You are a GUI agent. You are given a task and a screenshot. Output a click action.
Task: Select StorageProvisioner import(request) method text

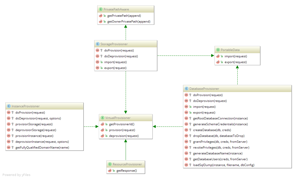point(115,62)
